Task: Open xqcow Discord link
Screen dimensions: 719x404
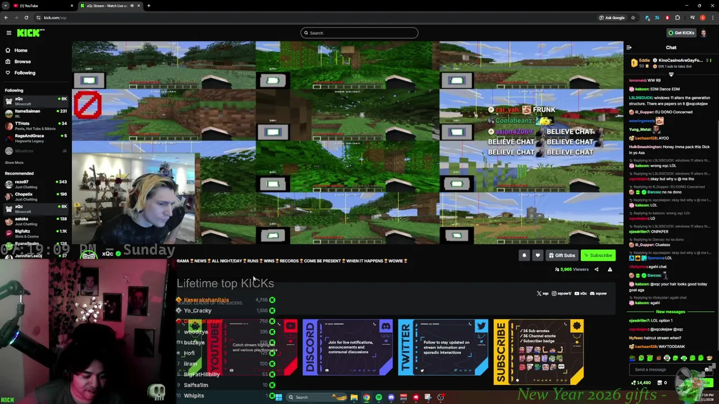Action: tap(598, 293)
